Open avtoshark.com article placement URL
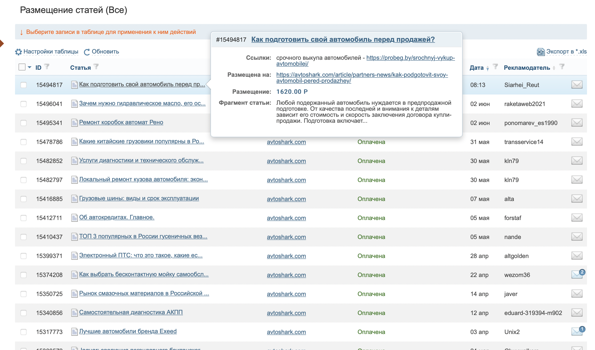595x350 pixels. click(362, 78)
